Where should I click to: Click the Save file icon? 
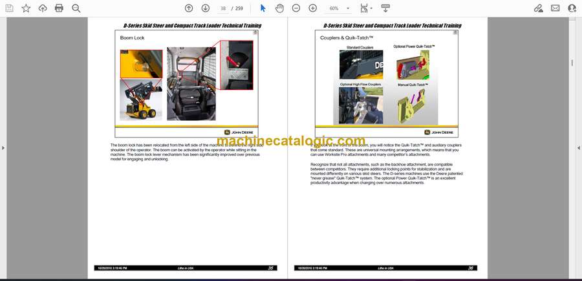click(9, 8)
